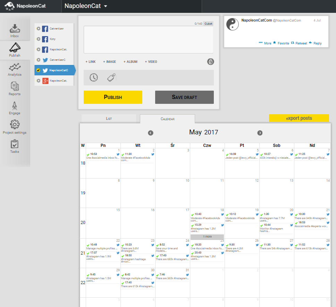
Task: Enable the Catvertiser Facebook profile checkbox
Action: tap(39, 28)
